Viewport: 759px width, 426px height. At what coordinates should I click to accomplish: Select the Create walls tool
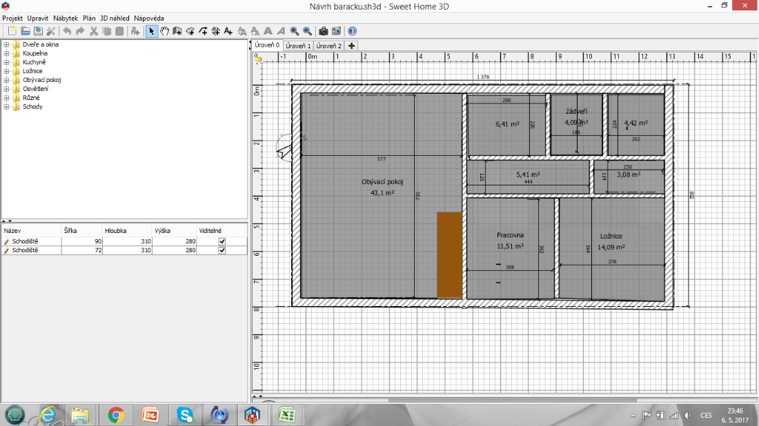[x=177, y=31]
